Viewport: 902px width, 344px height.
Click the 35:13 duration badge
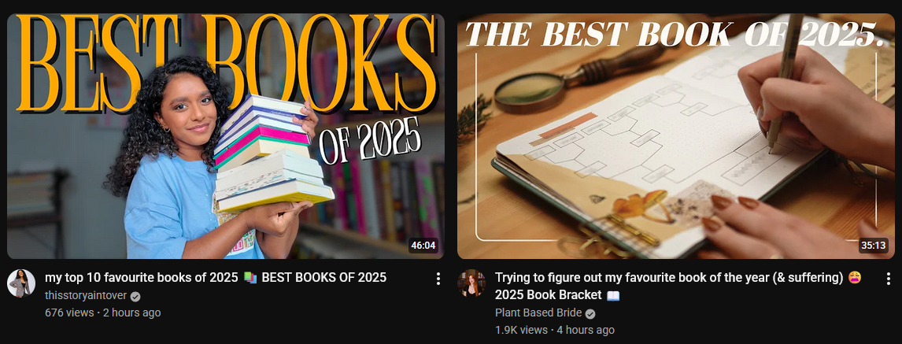point(873,246)
